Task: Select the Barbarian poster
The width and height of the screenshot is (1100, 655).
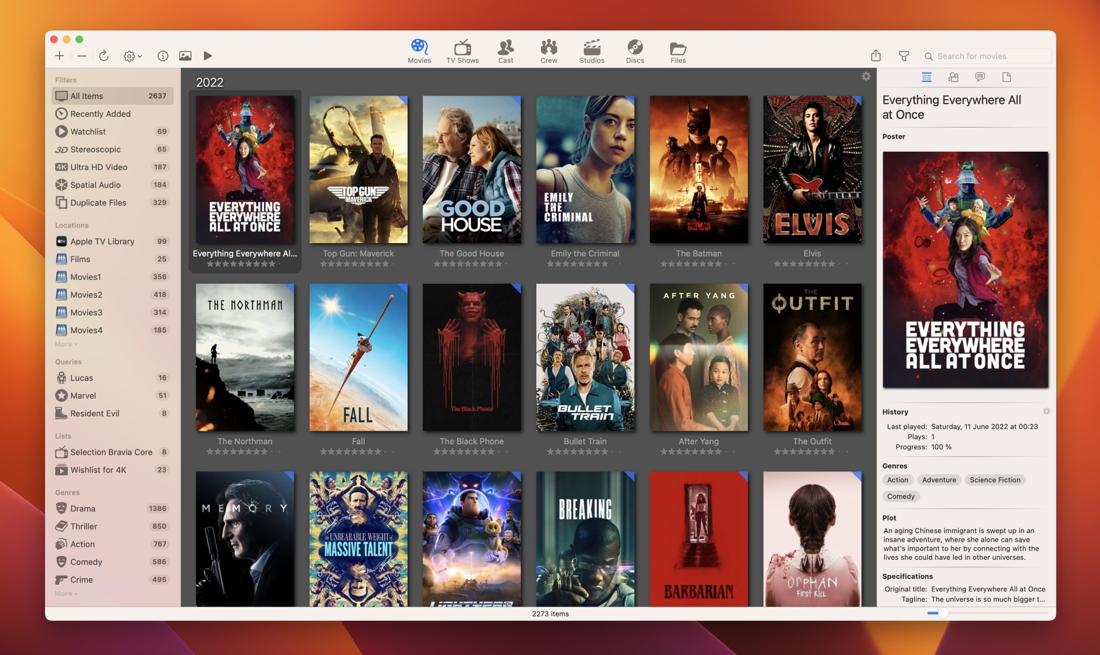Action: [698, 539]
